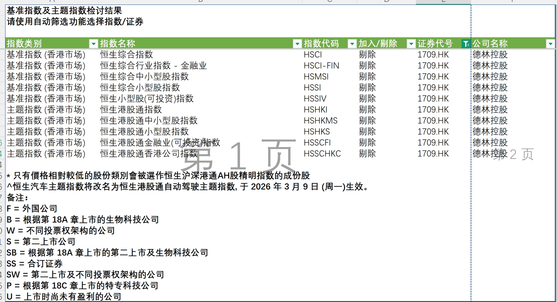The height and width of the screenshot is (302, 557).
Task: Click the index code HSMSI
Action: click(316, 77)
